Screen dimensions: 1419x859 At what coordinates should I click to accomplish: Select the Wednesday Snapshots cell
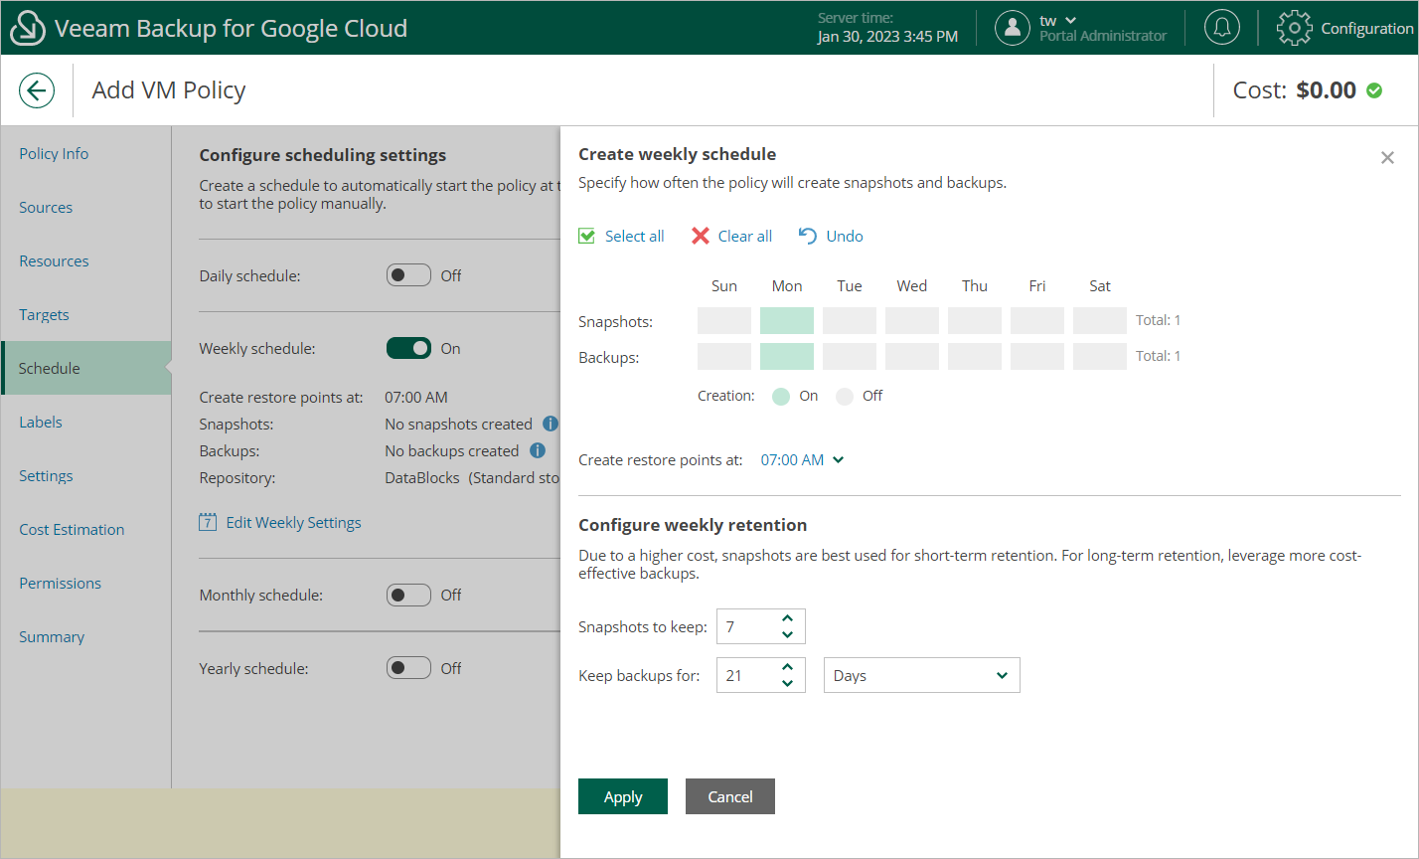(911, 320)
